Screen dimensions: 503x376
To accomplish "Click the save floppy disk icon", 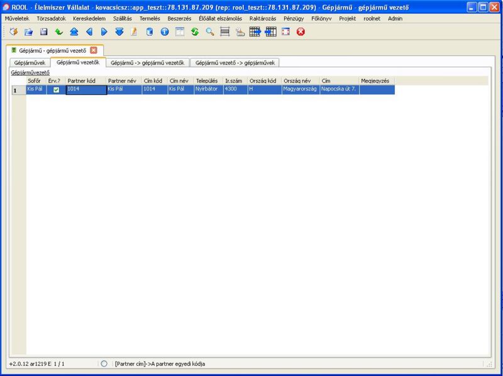I will (x=44, y=32).
